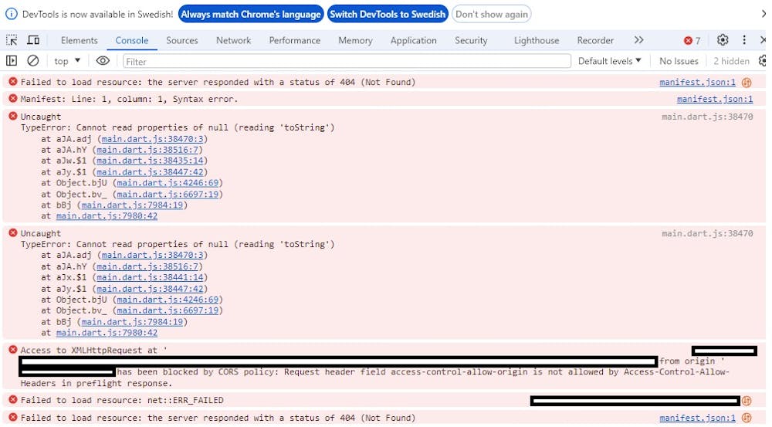The width and height of the screenshot is (772, 427).
Task: Open manifest.json:1 link on the Syntax error row
Action: point(714,99)
